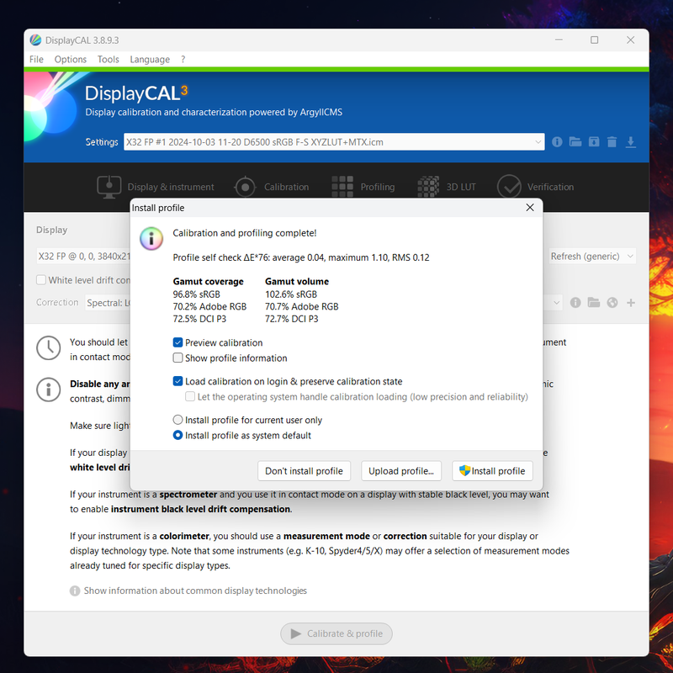
Task: Toggle White level drift compensation checkbox
Action: coord(41,280)
